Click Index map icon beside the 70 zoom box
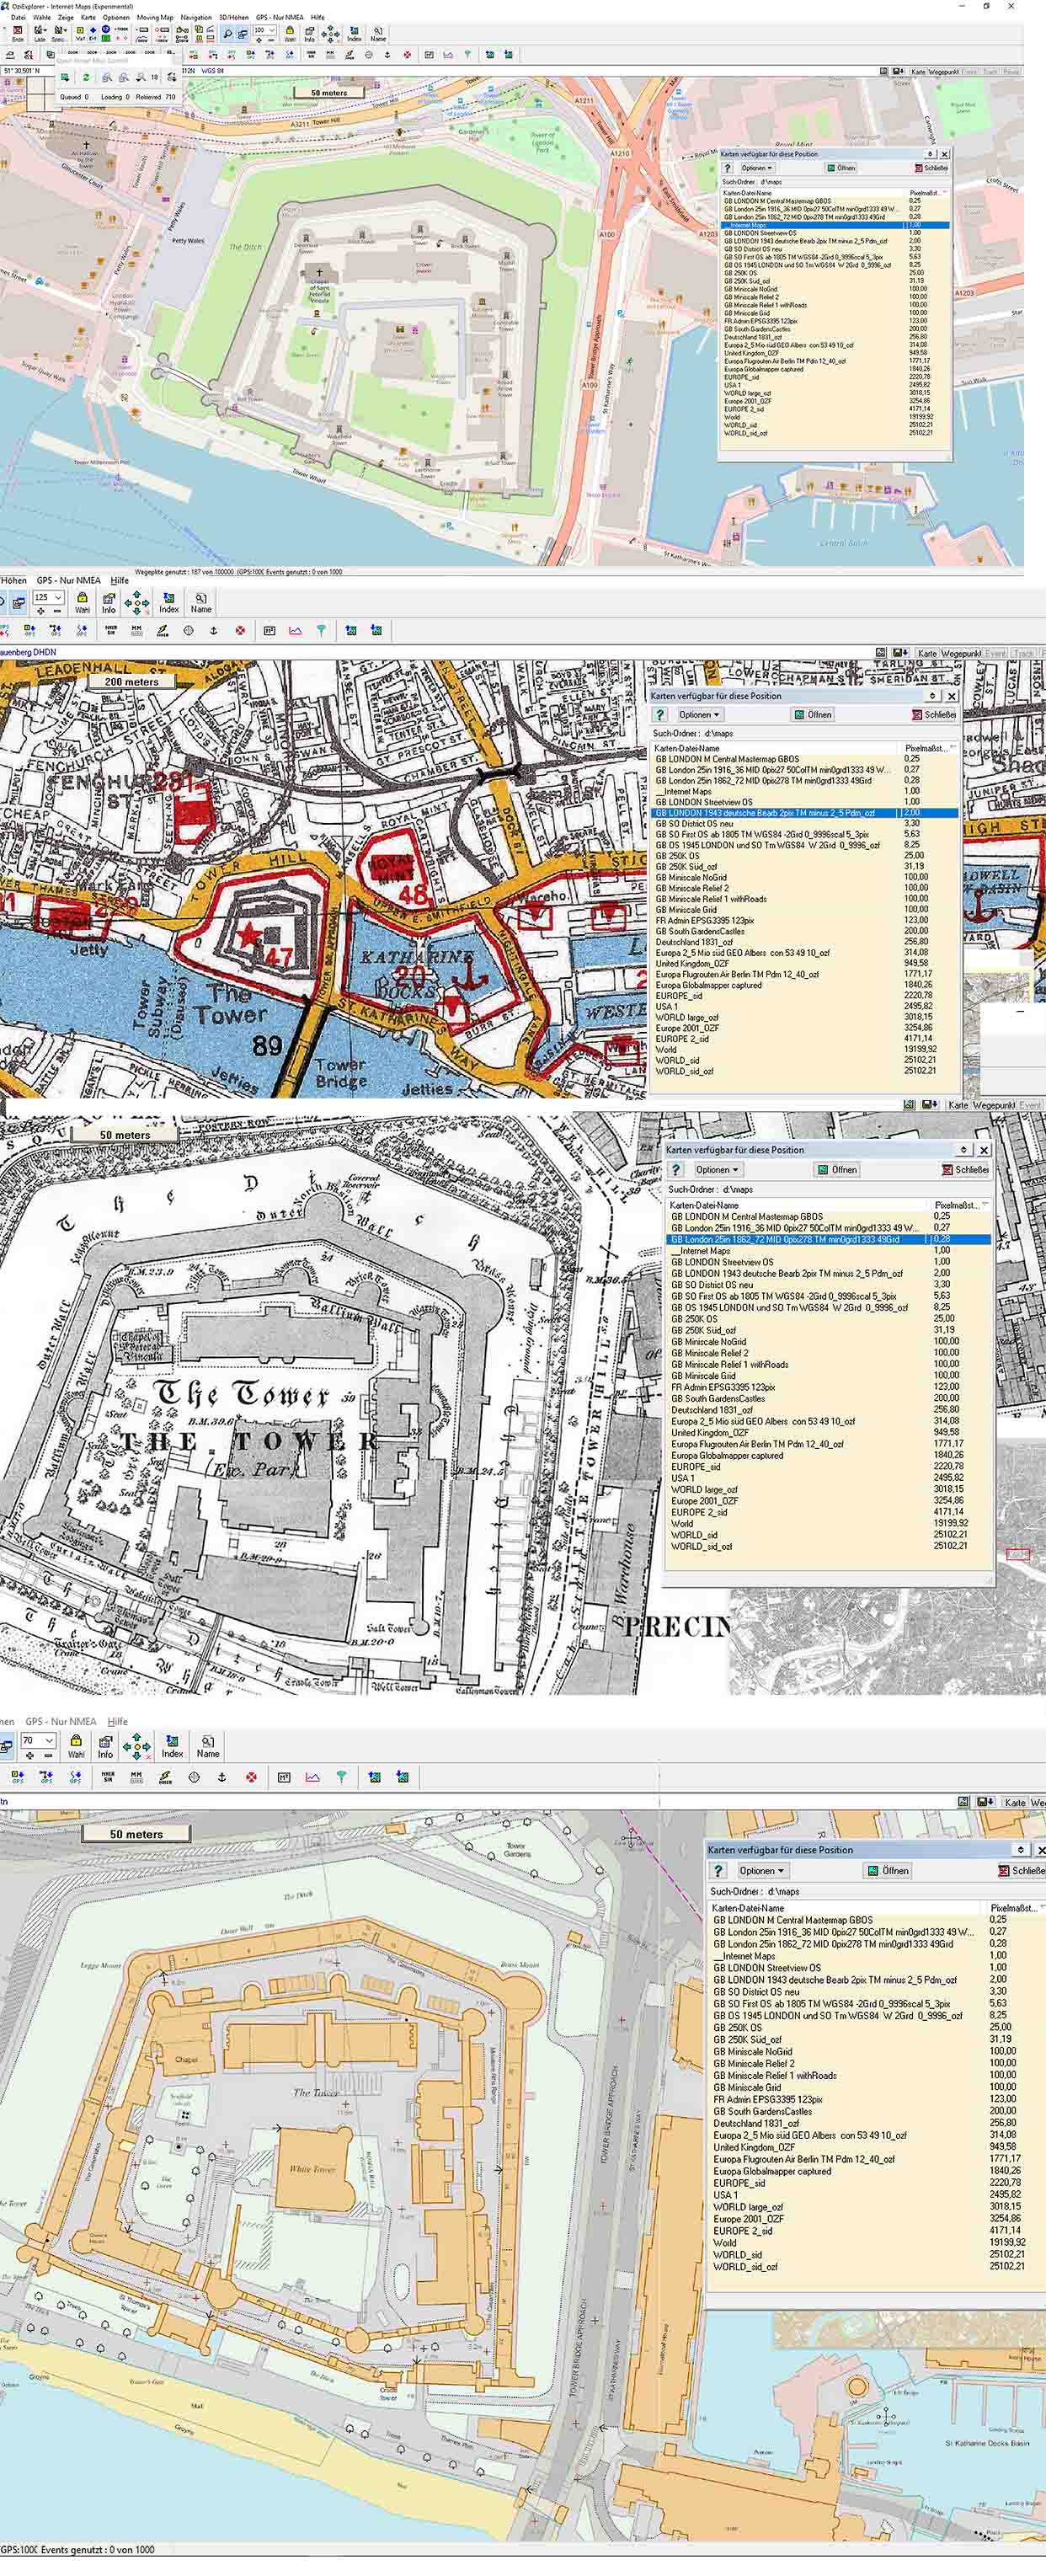The height and width of the screenshot is (2576, 1046). pos(172,1747)
